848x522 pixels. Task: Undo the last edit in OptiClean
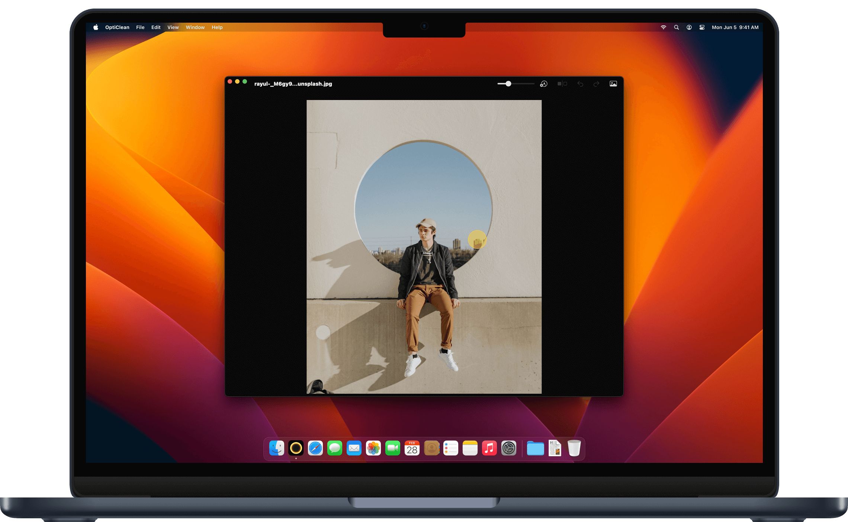pos(580,84)
